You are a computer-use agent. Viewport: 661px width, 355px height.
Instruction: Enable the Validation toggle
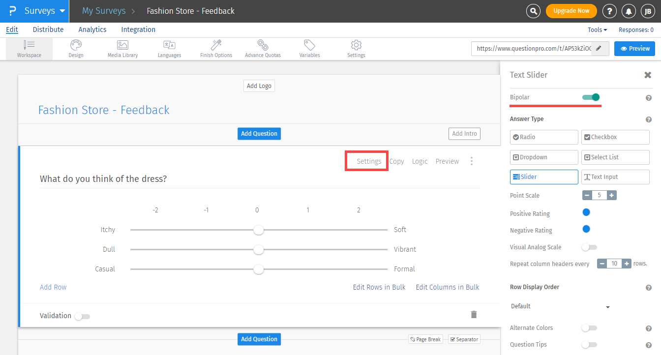click(x=82, y=316)
